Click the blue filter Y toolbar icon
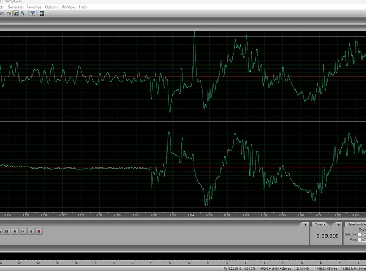The image size is (366, 271). (x=32, y=14)
